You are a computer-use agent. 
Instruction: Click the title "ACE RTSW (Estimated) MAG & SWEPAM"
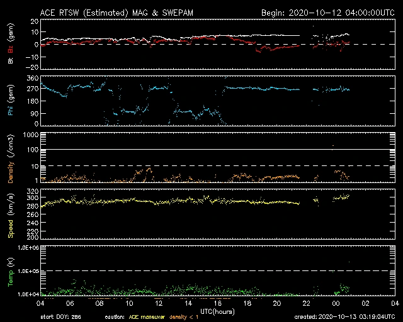coord(116,13)
